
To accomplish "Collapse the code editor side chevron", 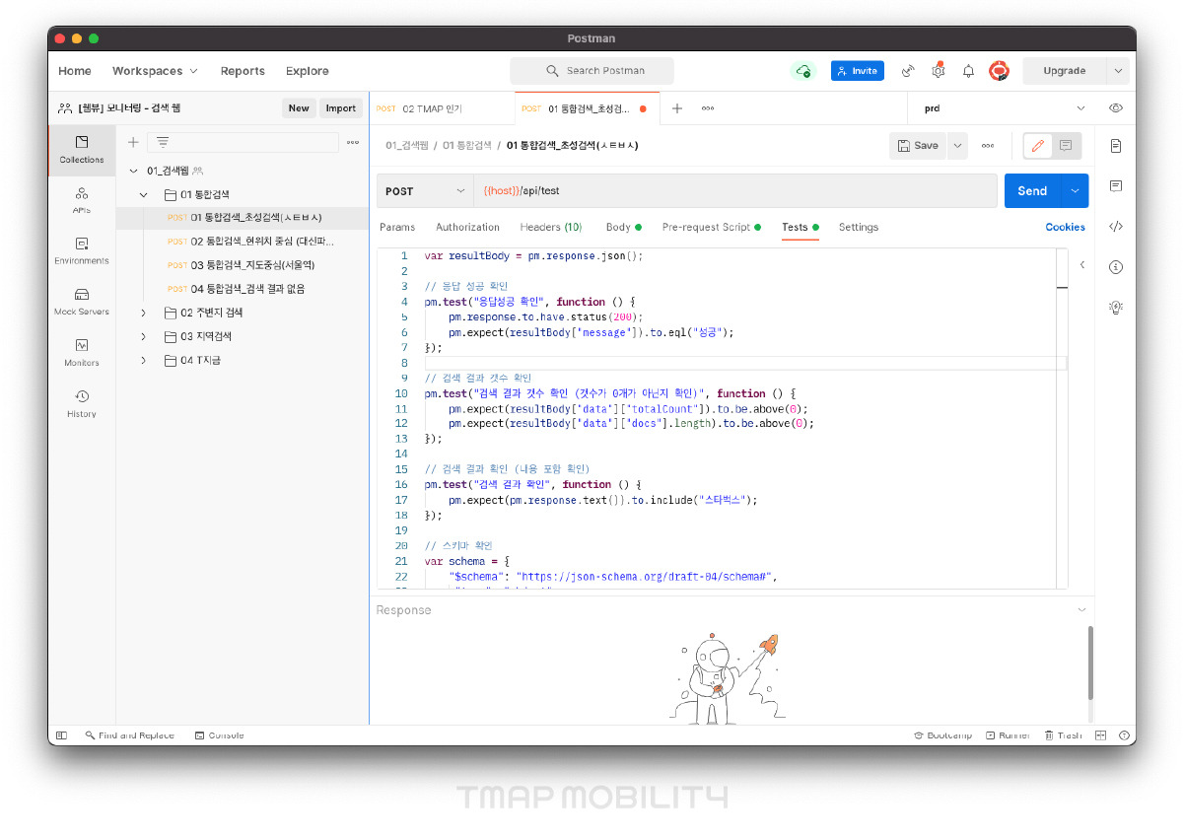I will [x=1082, y=265].
